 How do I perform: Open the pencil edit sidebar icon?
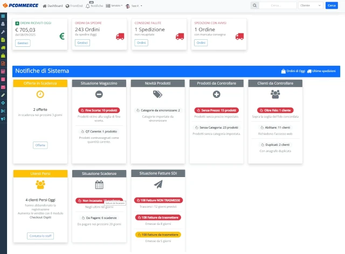coord(3,95)
